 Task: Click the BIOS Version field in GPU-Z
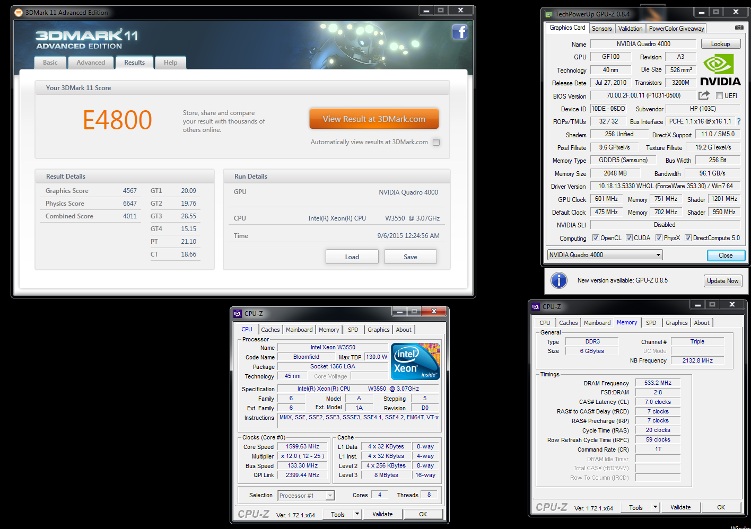coord(643,95)
